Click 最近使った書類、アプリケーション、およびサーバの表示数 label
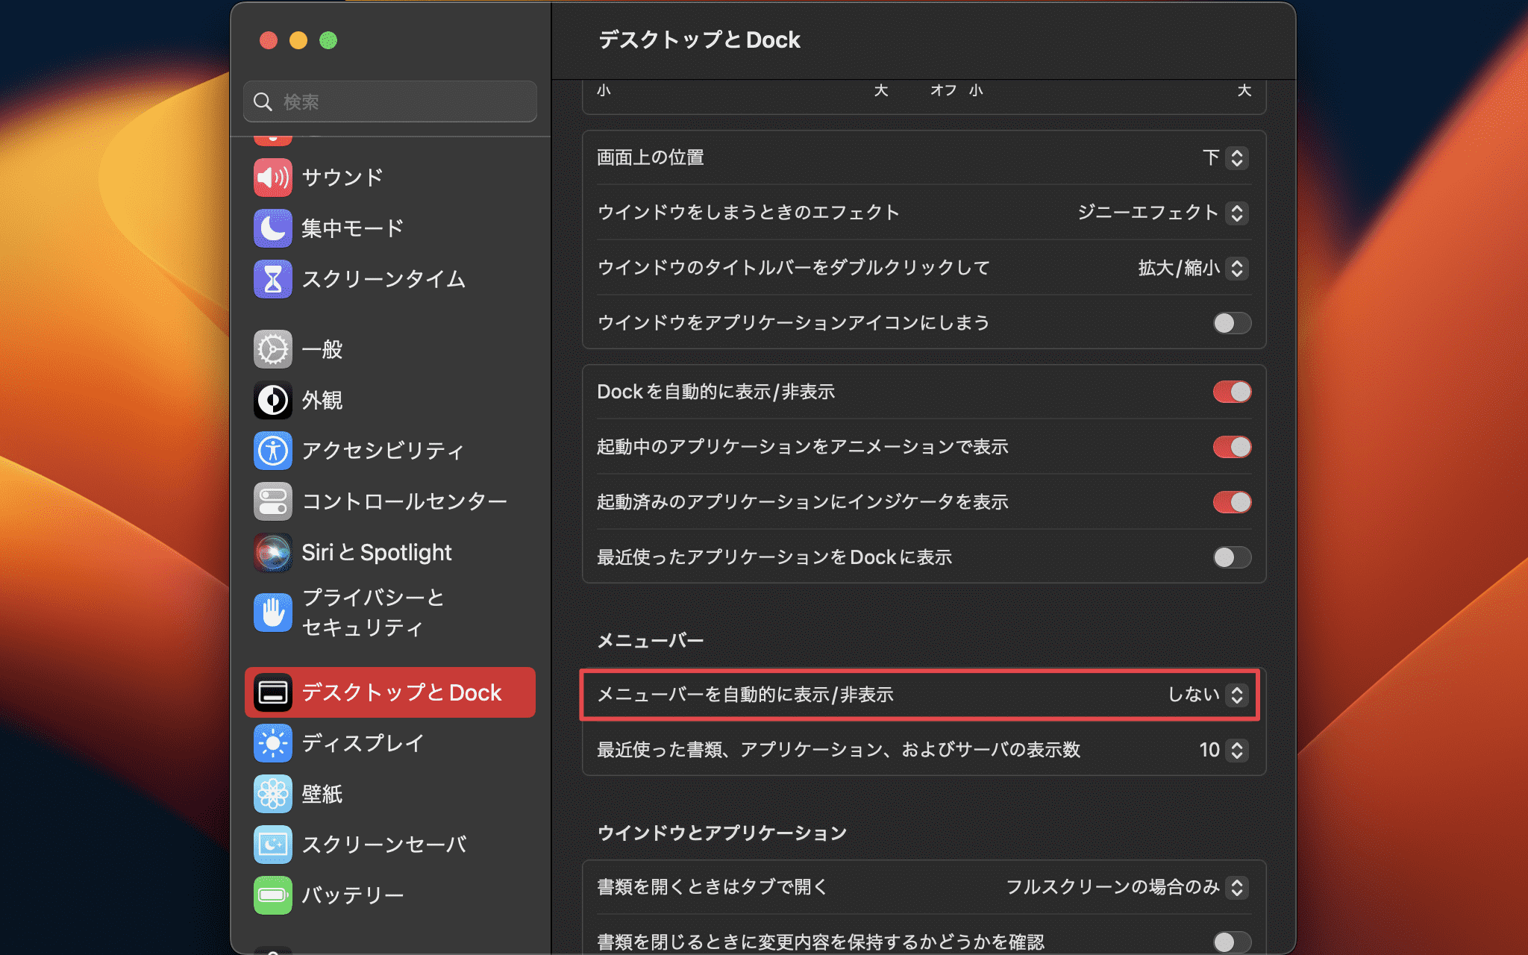The image size is (1528, 955). click(x=839, y=750)
